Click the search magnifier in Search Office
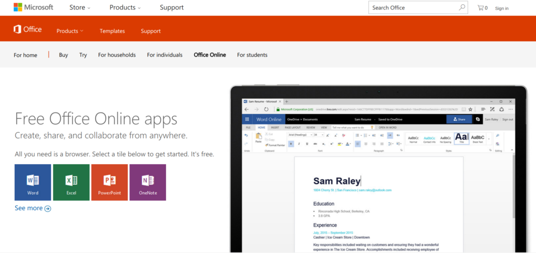This screenshot has width=536, height=253. (462, 7)
